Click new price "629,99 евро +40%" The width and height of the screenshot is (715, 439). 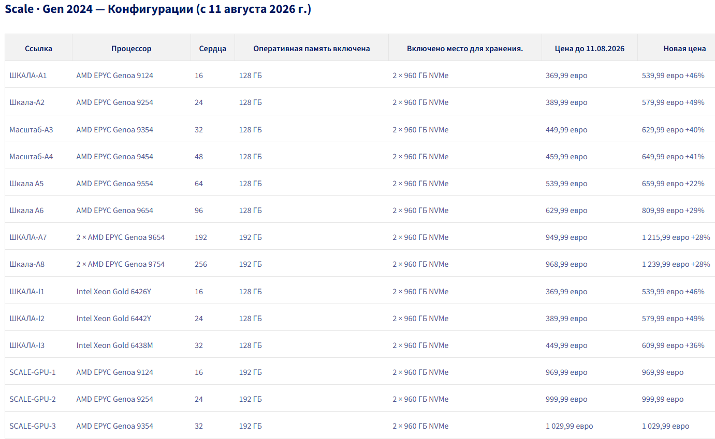pos(673,130)
